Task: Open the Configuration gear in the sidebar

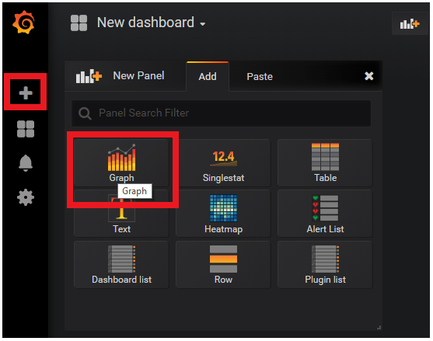Action: tap(26, 197)
